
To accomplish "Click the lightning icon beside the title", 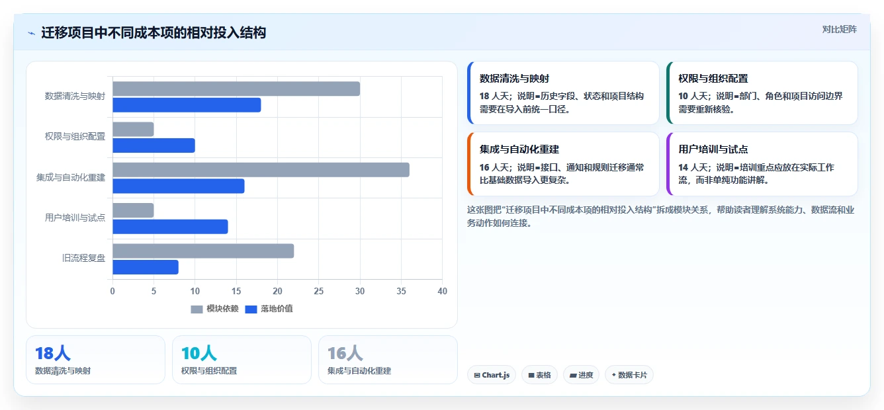I will click(x=31, y=33).
